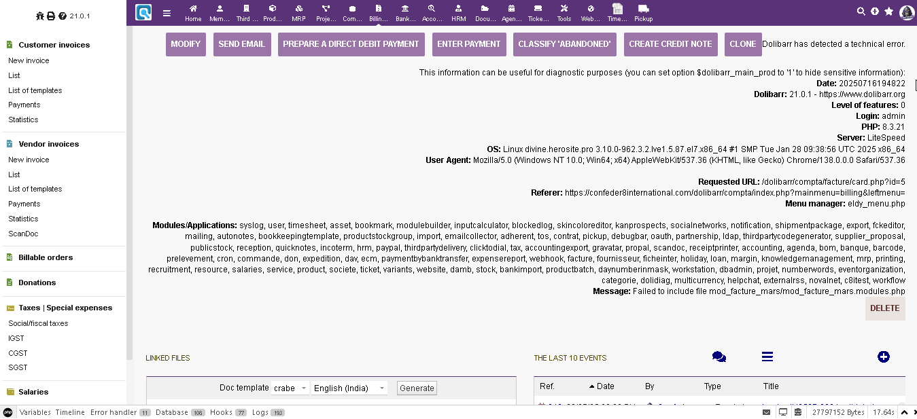Open the Websites top menu icon
The height and width of the screenshot is (419, 917).
point(591,9)
